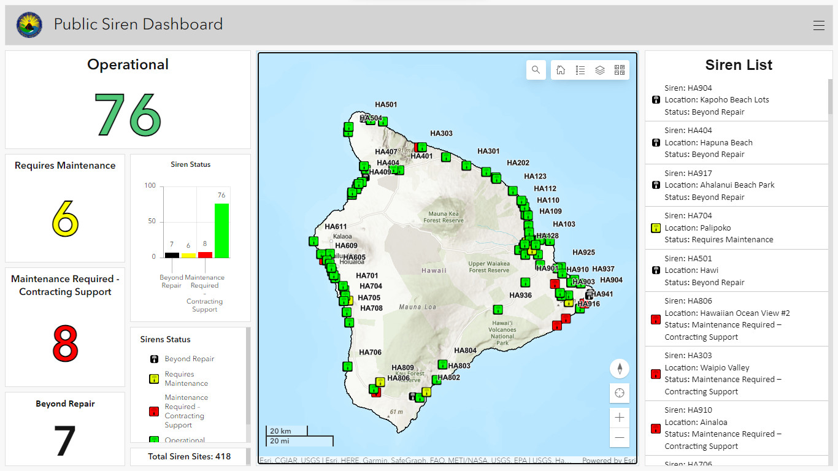Zoom out on the map
The image size is (838, 471).
click(x=620, y=437)
